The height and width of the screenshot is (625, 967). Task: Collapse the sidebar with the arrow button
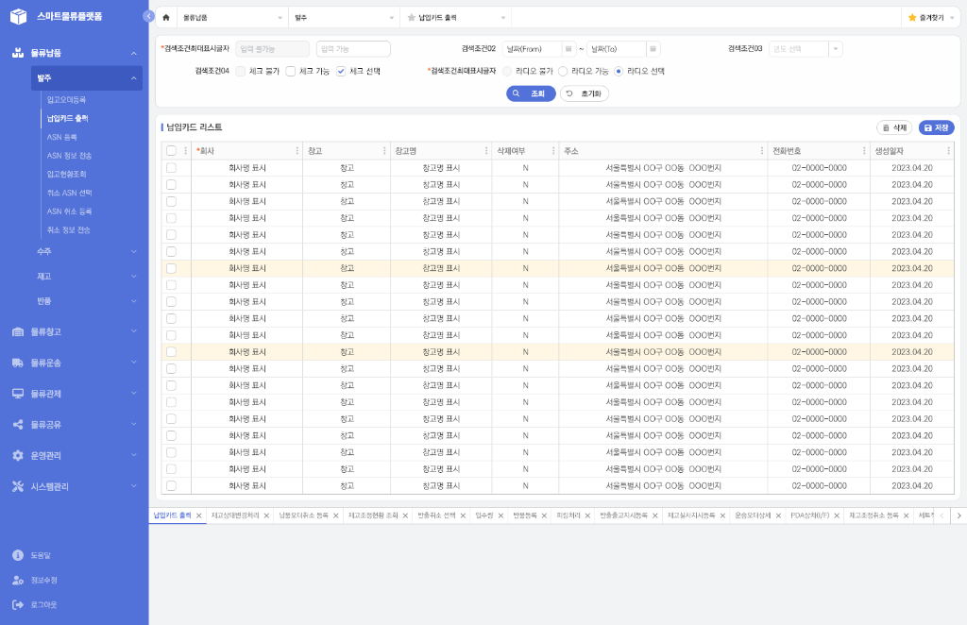[148, 16]
